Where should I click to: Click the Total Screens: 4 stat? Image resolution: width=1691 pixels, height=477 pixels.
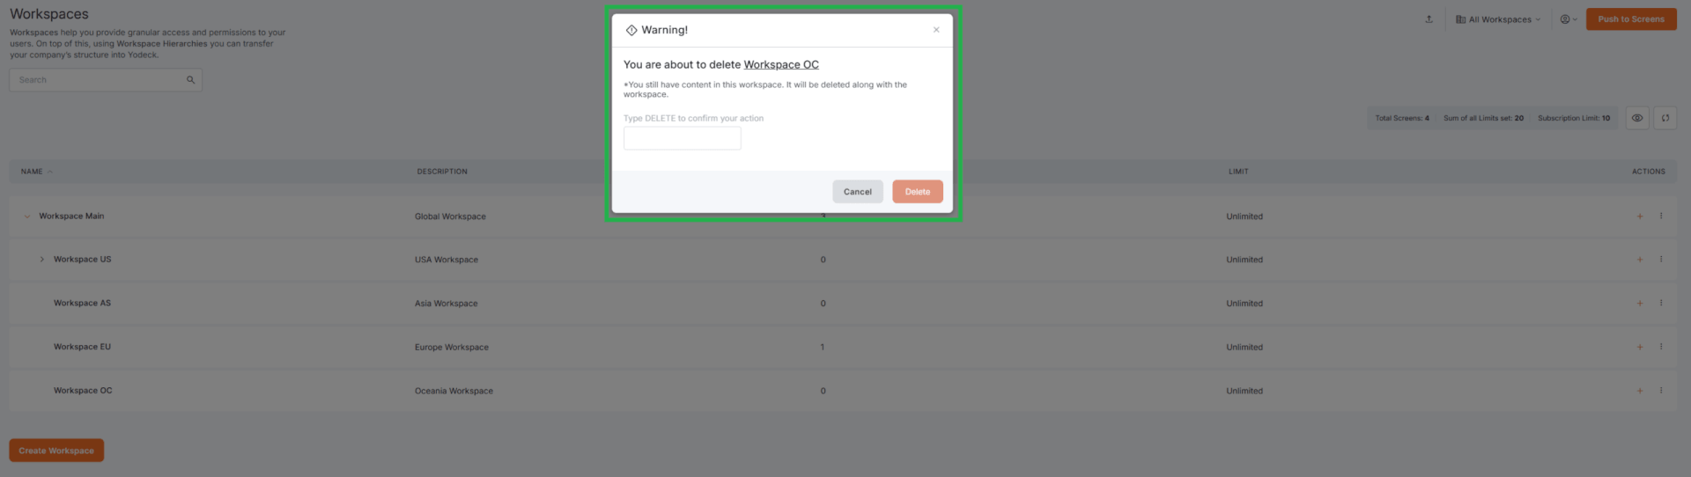[1402, 118]
